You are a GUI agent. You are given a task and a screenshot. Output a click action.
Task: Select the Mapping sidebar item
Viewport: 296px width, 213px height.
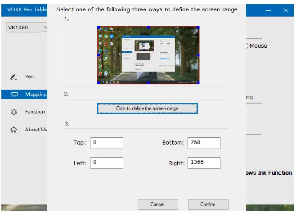click(24, 94)
